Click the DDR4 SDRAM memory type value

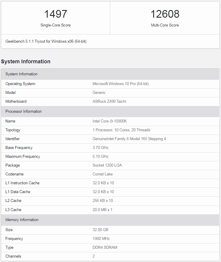[x=105, y=248]
